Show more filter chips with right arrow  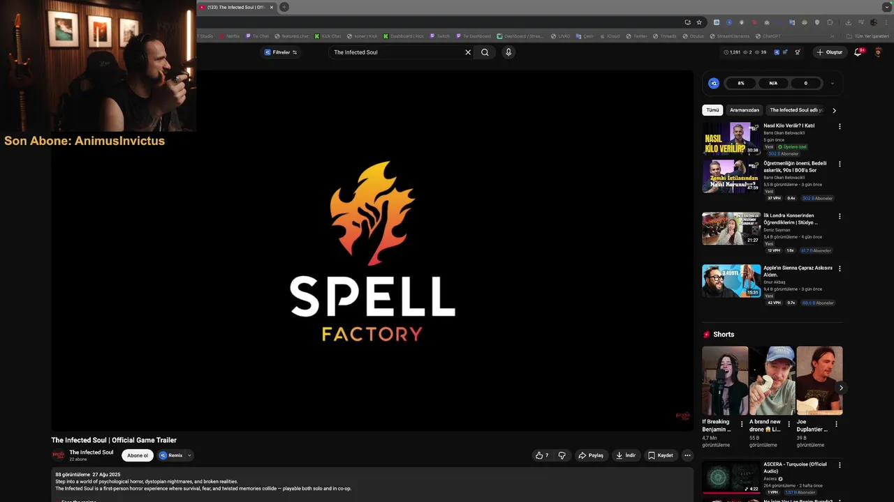834,110
